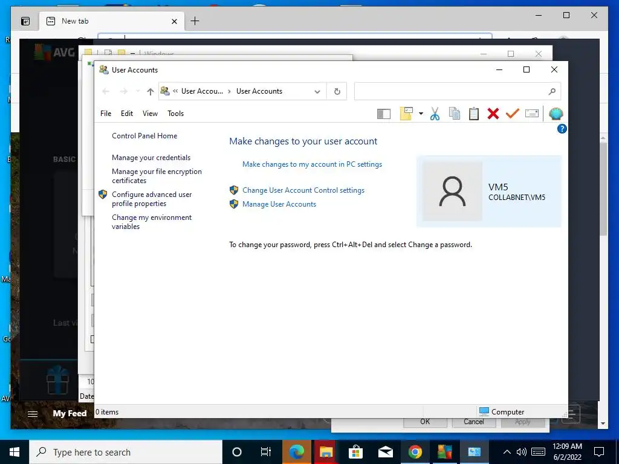Image resolution: width=619 pixels, height=464 pixels.
Task: Open Manage your credentials
Action: click(x=151, y=158)
